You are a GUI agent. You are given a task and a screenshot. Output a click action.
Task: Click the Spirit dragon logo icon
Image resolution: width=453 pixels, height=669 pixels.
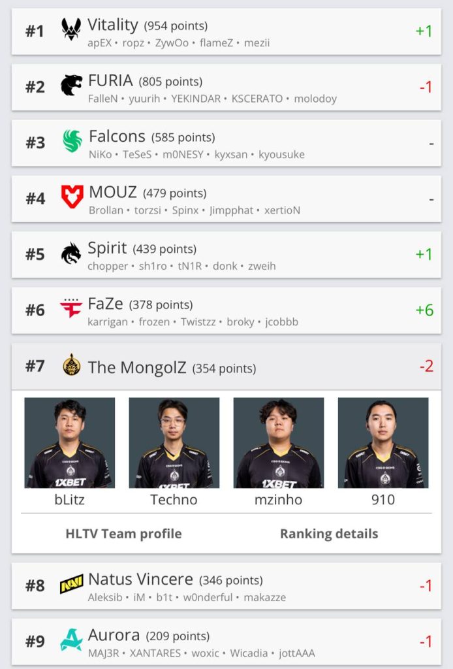pos(71,253)
